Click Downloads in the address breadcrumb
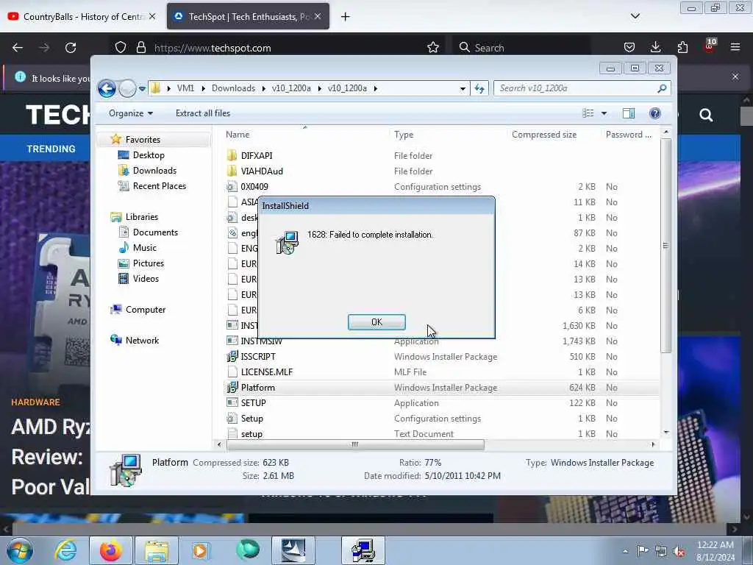Screen dimensions: 753x565 coord(233,88)
